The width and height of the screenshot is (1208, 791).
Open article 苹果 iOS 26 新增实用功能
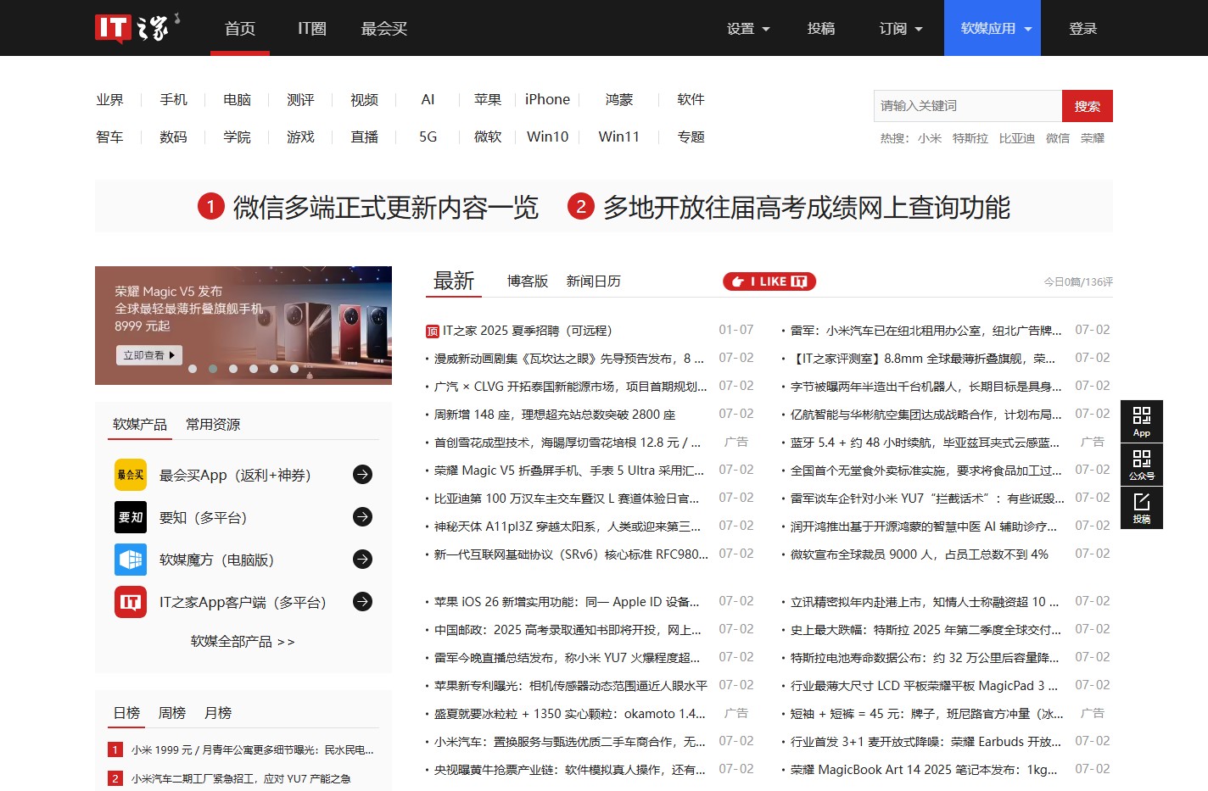567,602
